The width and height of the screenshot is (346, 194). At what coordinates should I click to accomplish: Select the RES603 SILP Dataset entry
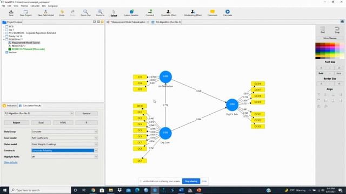tap(28, 49)
